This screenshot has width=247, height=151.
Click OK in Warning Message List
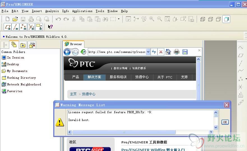225,122
